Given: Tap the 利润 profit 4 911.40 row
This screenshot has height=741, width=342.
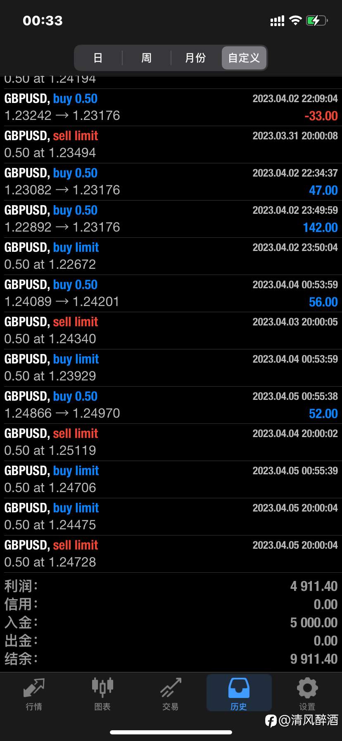Looking at the screenshot, I should pos(171,586).
